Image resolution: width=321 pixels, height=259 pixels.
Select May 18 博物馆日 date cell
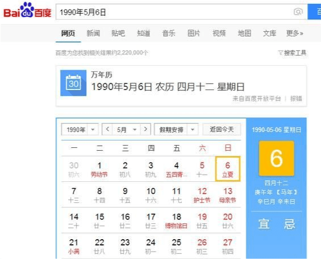(176, 220)
